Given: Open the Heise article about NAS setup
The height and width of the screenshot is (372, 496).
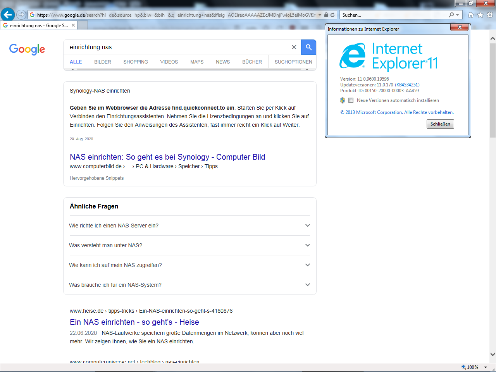Looking at the screenshot, I should coord(134,322).
